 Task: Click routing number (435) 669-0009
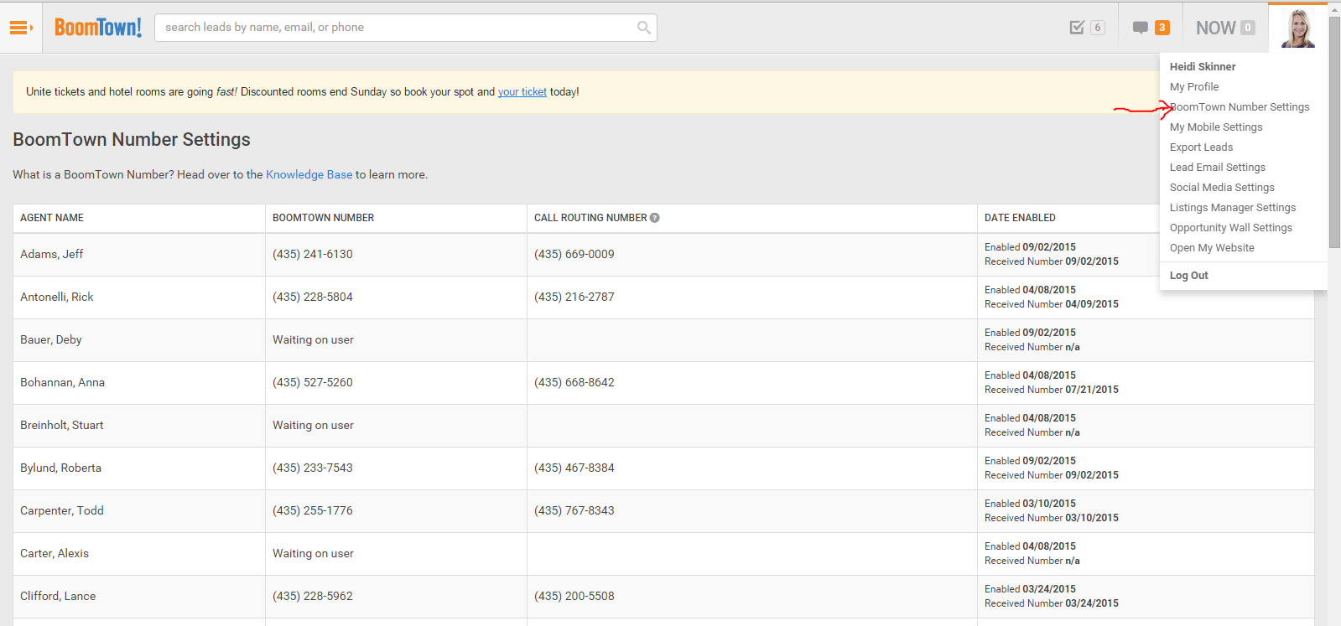coord(574,254)
